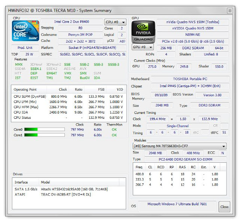Click the 25 W TDP field
240x221 pixels.
(29, 54)
